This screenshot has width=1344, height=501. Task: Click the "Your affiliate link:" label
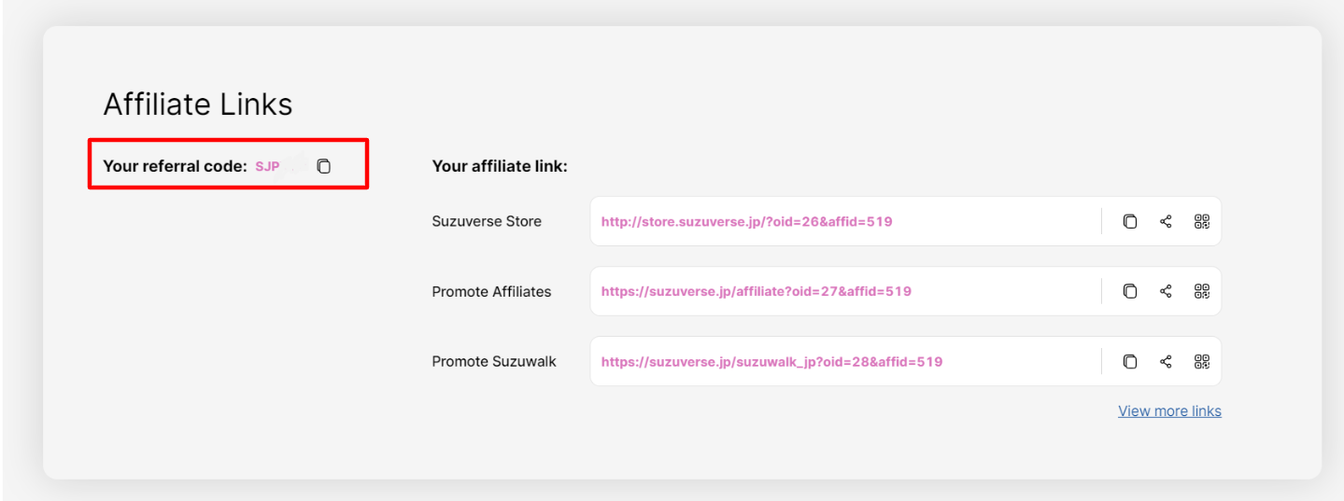point(500,166)
